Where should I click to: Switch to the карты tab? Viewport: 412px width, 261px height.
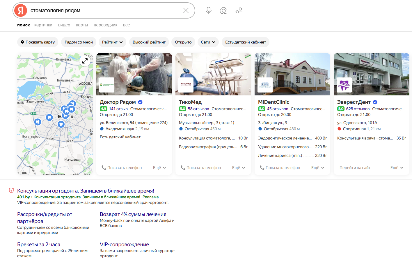click(x=82, y=25)
